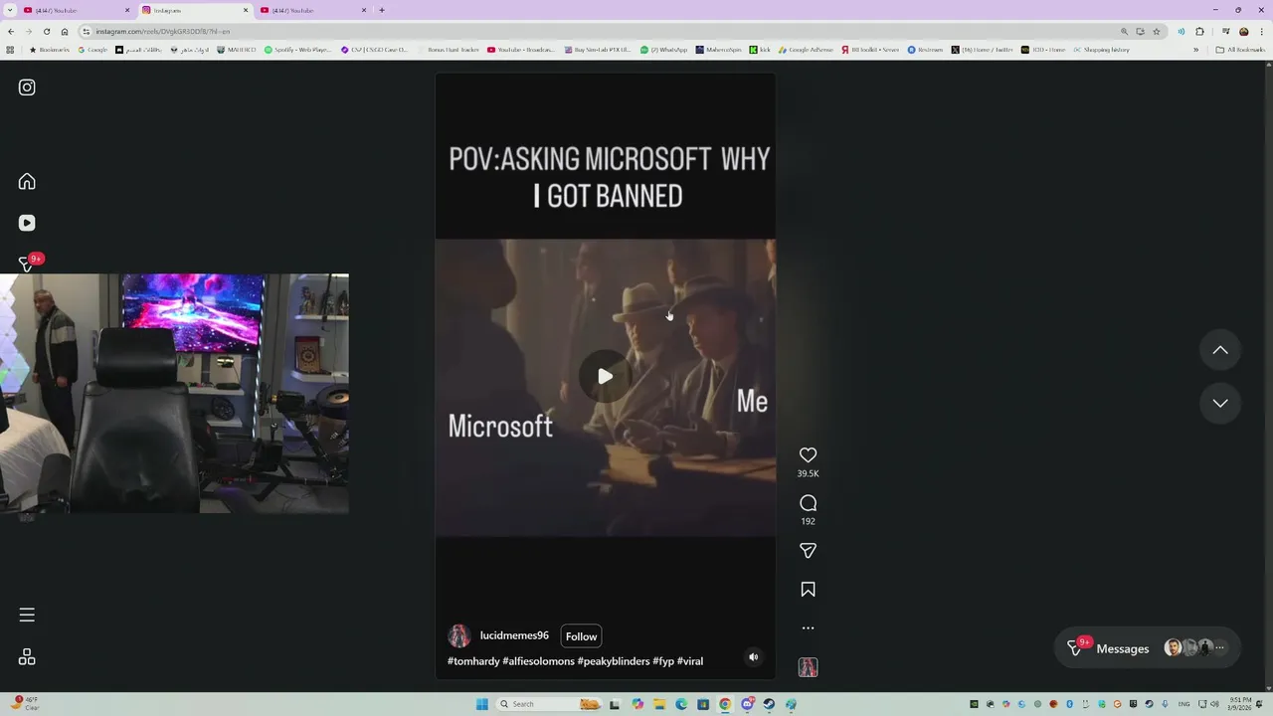This screenshot has height=716, width=1273.
Task: Click the 39.5K like count
Action: (808, 474)
